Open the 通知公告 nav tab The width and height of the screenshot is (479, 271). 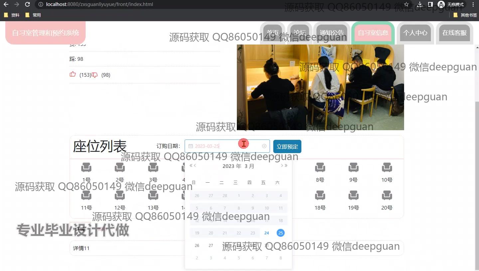pos(332,33)
